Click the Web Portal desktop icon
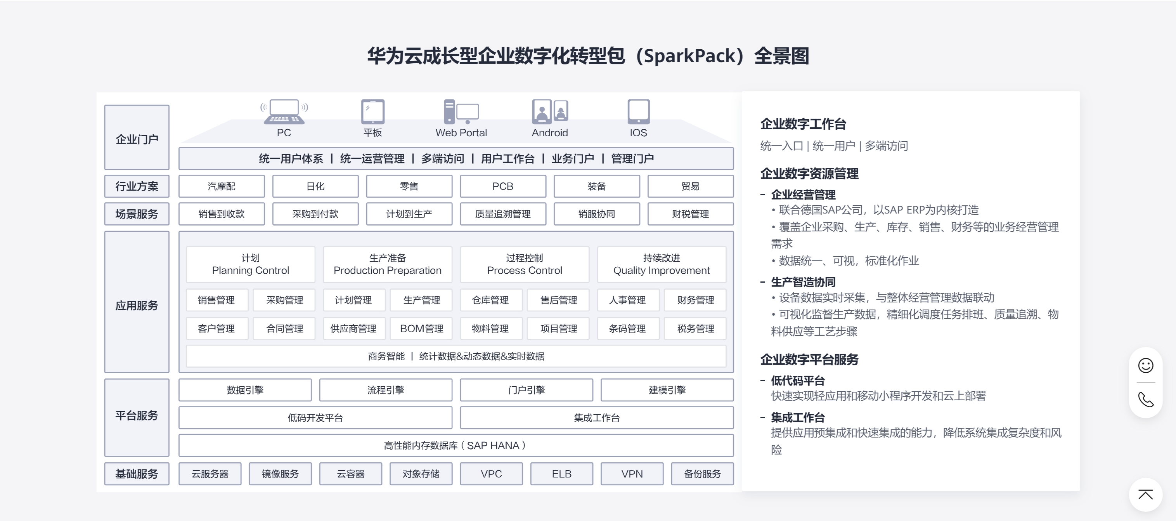Screen dimensions: 1176x521 [x=461, y=112]
